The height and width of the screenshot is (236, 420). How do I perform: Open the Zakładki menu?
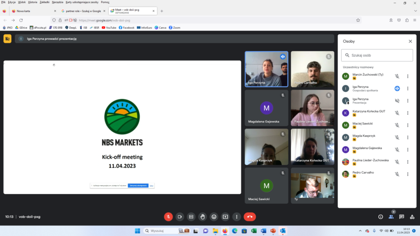44,2
